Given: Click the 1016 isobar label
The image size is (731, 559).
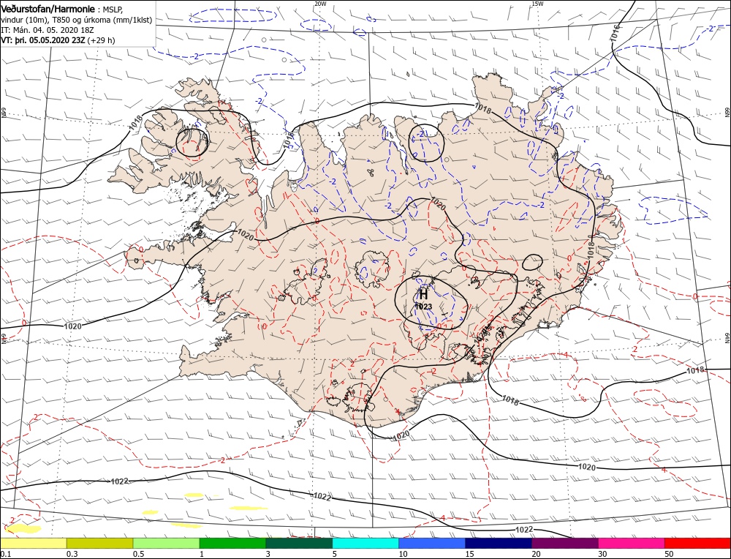Looking at the screenshot, I should coord(616,34).
